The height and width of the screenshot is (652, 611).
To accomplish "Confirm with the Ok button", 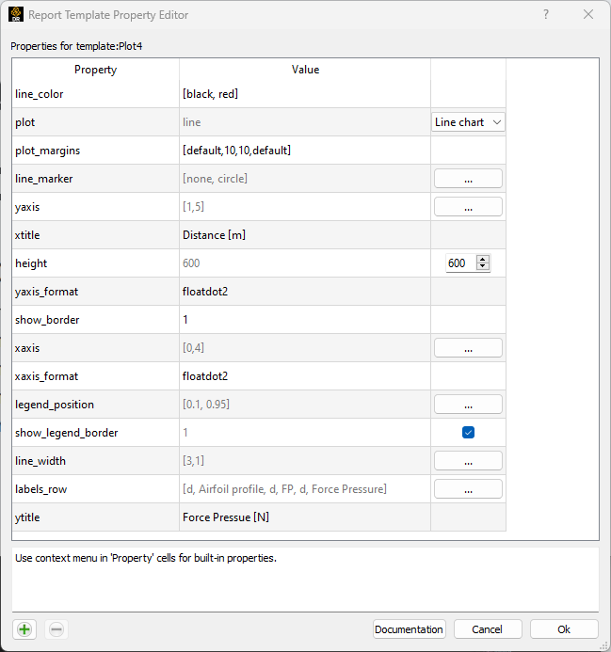I will 564,629.
